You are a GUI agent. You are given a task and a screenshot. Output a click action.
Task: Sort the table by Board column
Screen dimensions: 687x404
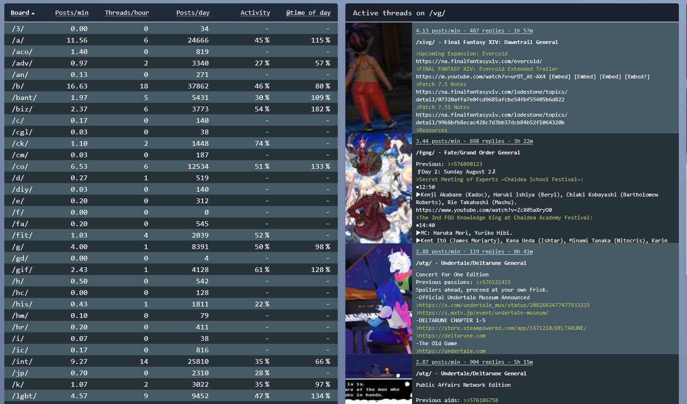[x=23, y=13]
